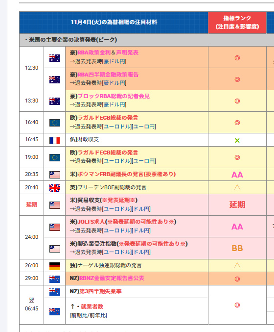274x332 pixels.
Task: Open 豪ドル円 link under RBA政策金利
Action: coord(114,61)
